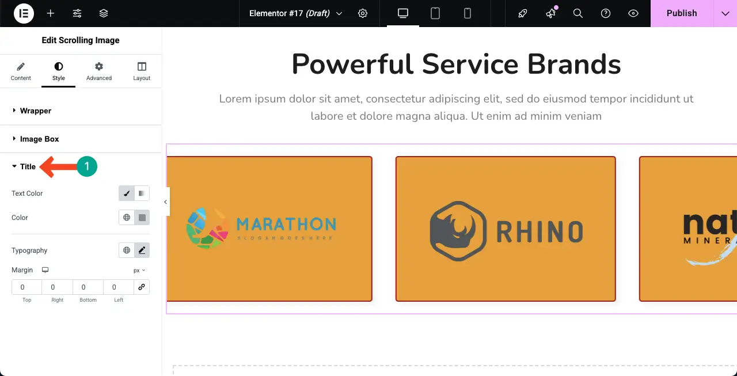Open the Structure layers icon
This screenshot has width=737, height=376.
pyautogui.click(x=104, y=13)
